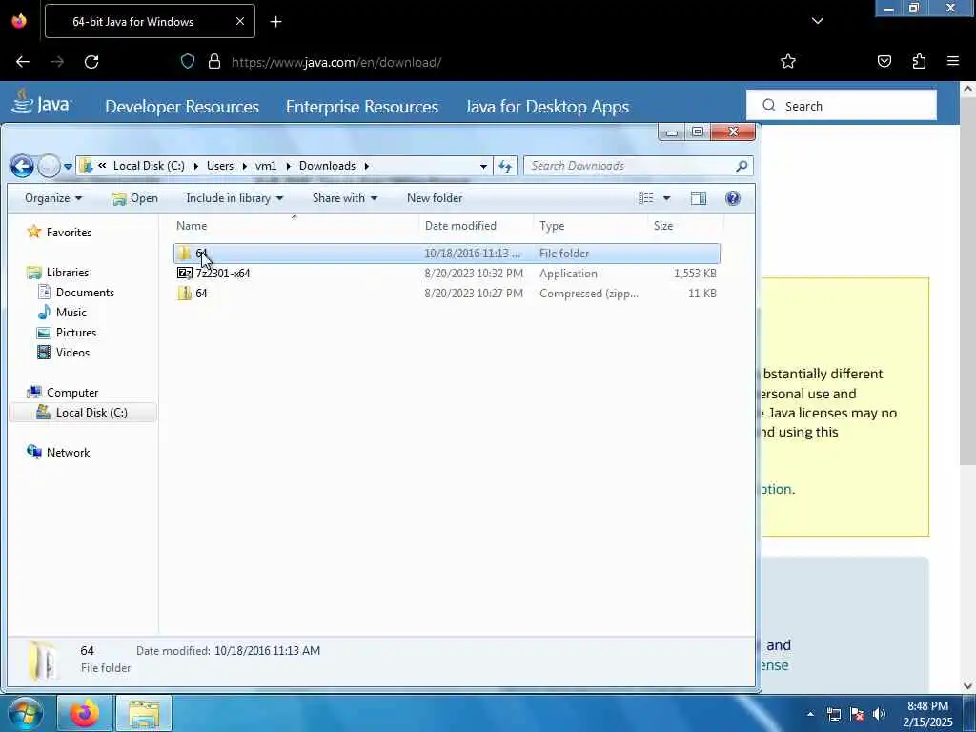The width and height of the screenshot is (976, 732).
Task: Click Explorer forward navigation button
Action: click(49, 166)
